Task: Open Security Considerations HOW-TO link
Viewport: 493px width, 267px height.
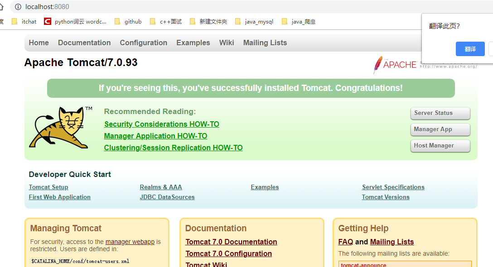Action: pos(162,124)
